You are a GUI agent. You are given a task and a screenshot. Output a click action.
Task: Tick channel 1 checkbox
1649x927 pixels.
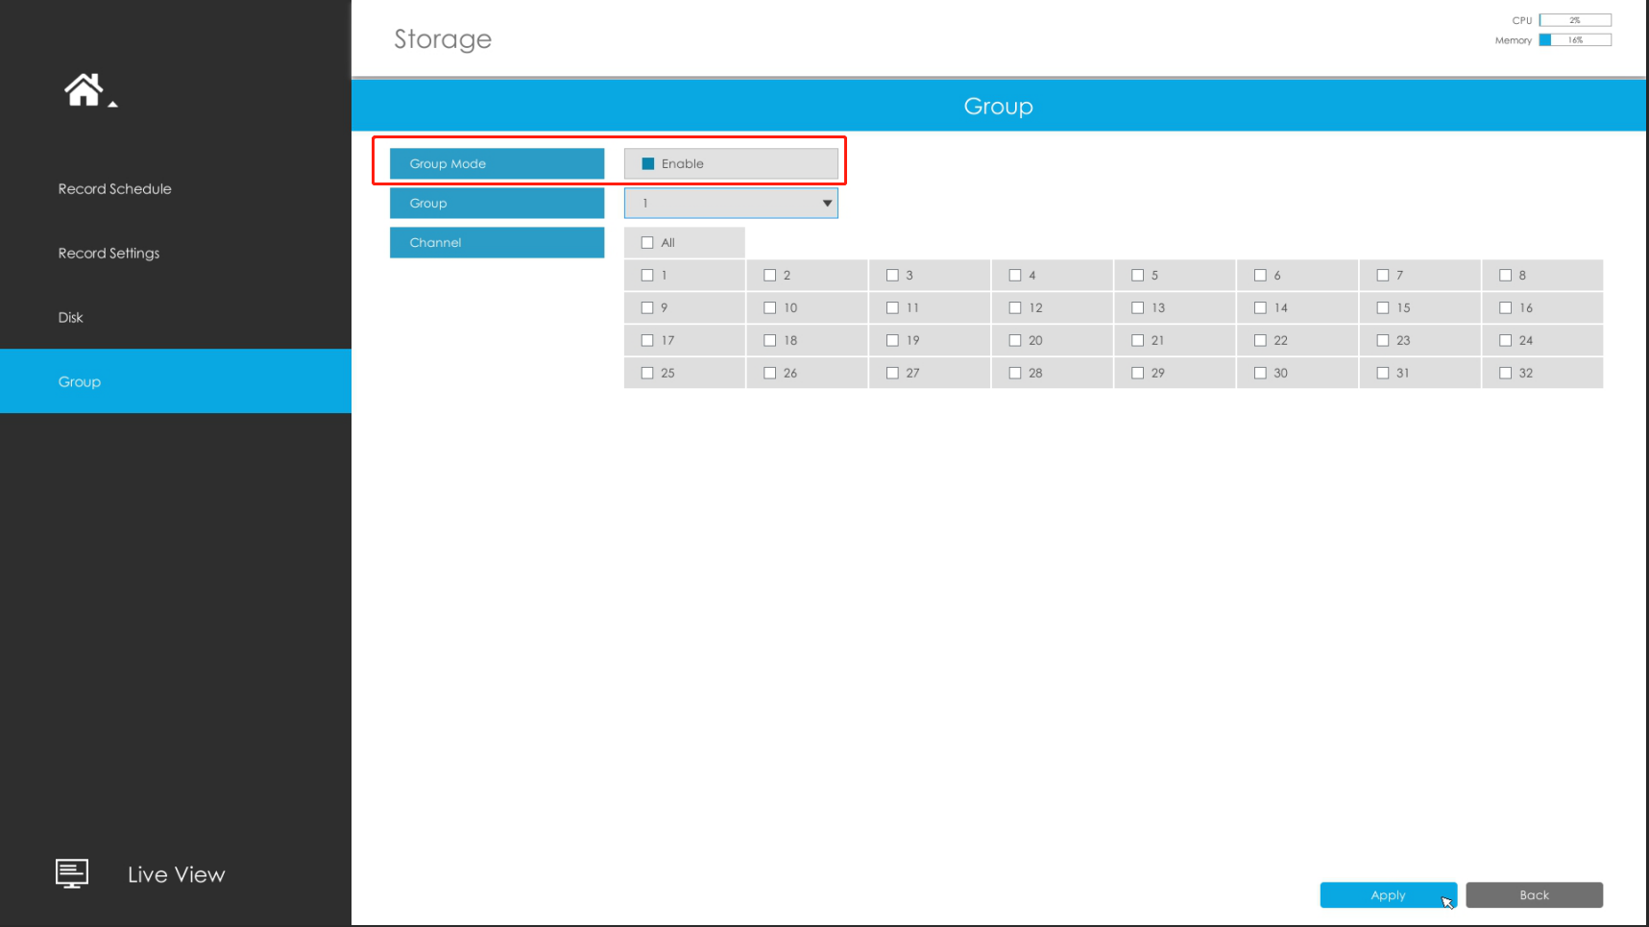(647, 276)
